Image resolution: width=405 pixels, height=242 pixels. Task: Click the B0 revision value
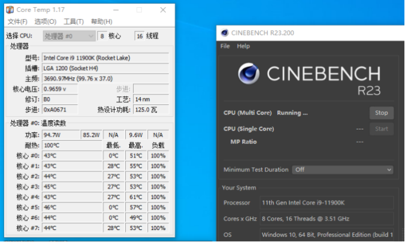60,99
